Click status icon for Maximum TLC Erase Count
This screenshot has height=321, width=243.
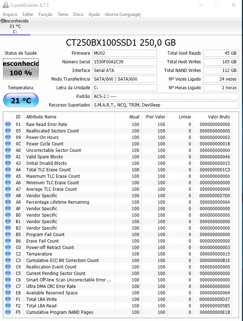tap(8, 176)
